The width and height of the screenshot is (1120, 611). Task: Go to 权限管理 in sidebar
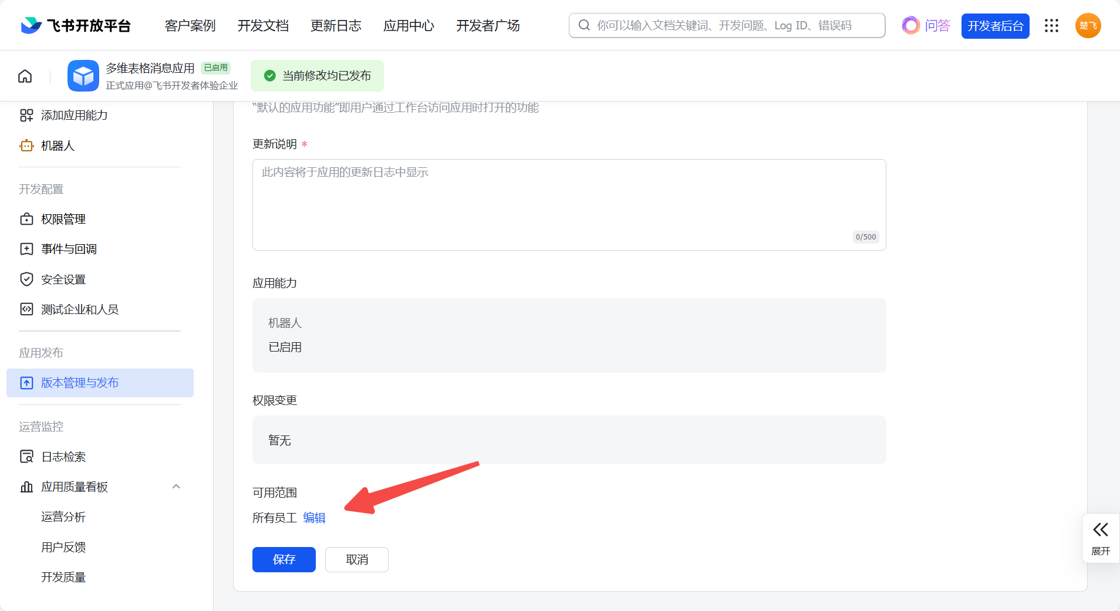pos(63,219)
